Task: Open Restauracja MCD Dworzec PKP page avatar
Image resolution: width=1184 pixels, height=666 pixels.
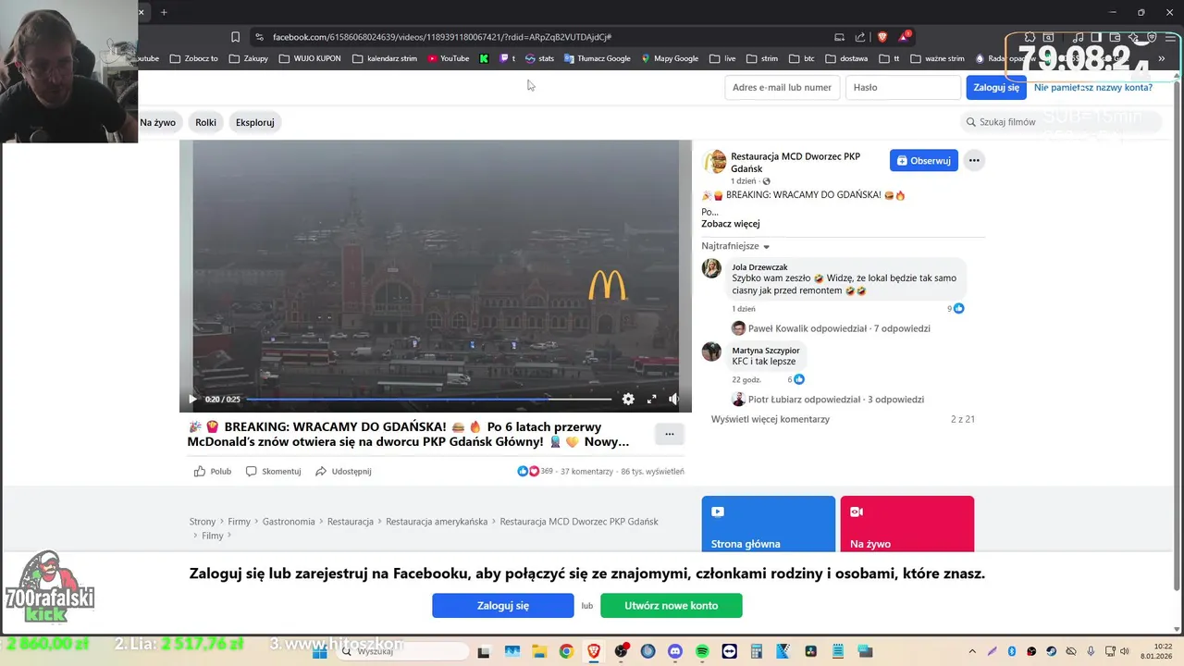Action: click(715, 162)
